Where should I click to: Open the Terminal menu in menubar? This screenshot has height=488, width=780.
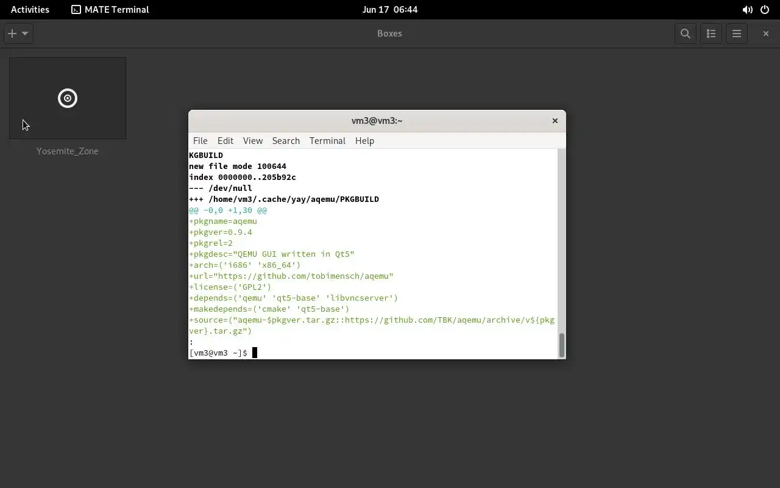click(327, 140)
